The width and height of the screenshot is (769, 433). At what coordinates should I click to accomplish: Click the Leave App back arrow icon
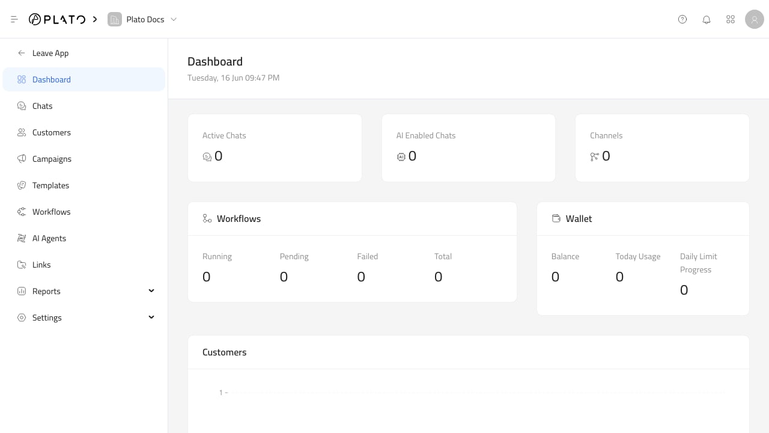pyautogui.click(x=22, y=53)
